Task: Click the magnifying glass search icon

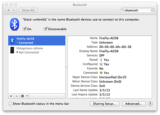Action: point(123,10)
